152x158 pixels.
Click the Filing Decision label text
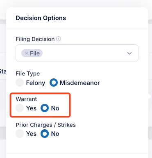[35, 39]
